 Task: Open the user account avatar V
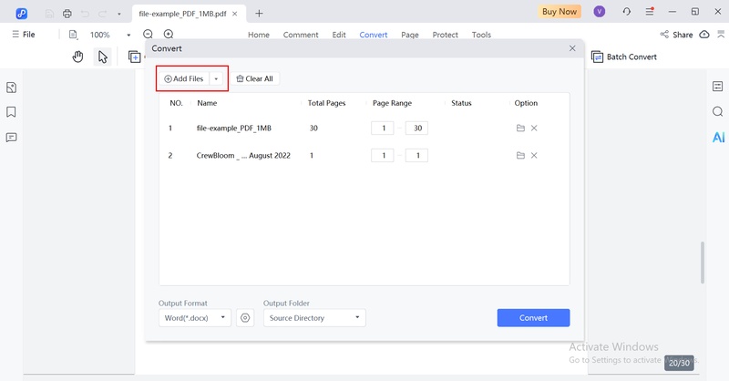(x=600, y=12)
